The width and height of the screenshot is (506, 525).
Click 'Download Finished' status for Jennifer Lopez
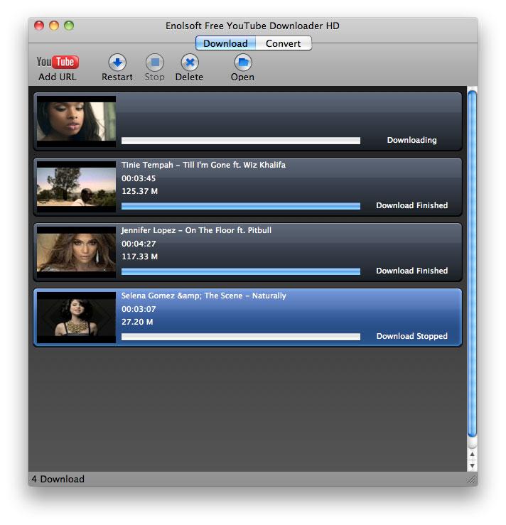pyautogui.click(x=412, y=271)
